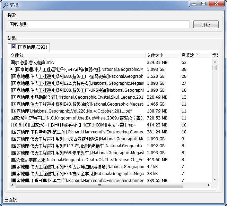The image size is (227, 206).
Task: Click the resource count 38 cell
Action: 184,69
